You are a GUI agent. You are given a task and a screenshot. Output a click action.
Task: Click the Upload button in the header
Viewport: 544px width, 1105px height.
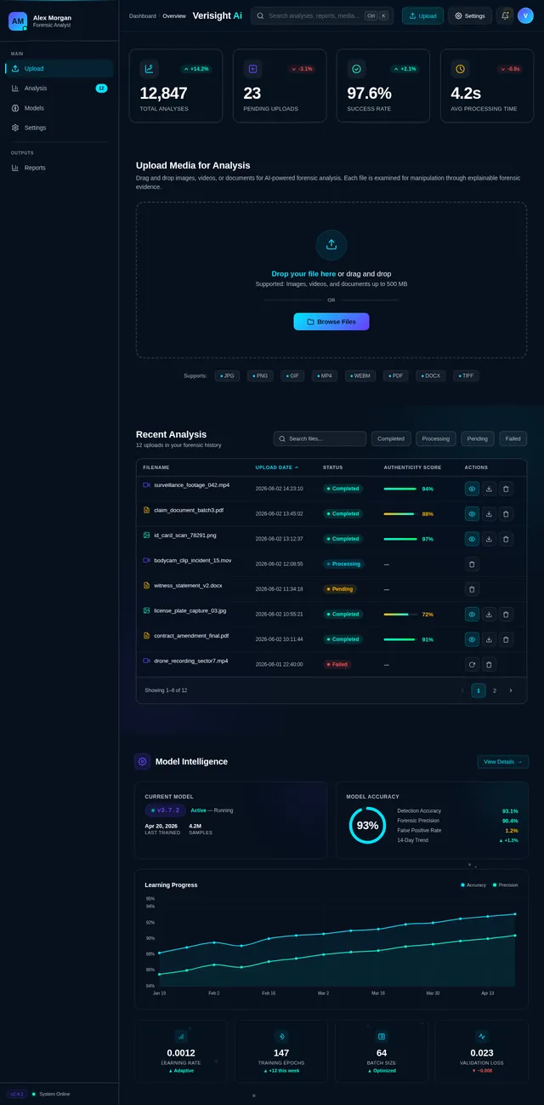pos(423,15)
